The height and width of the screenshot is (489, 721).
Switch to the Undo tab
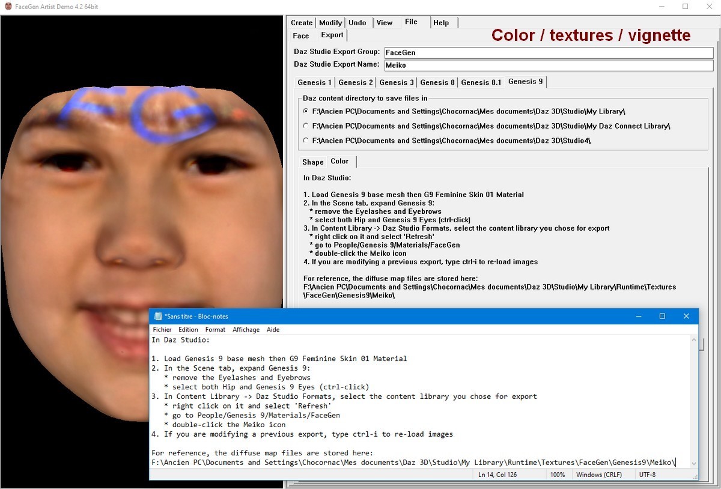click(357, 23)
